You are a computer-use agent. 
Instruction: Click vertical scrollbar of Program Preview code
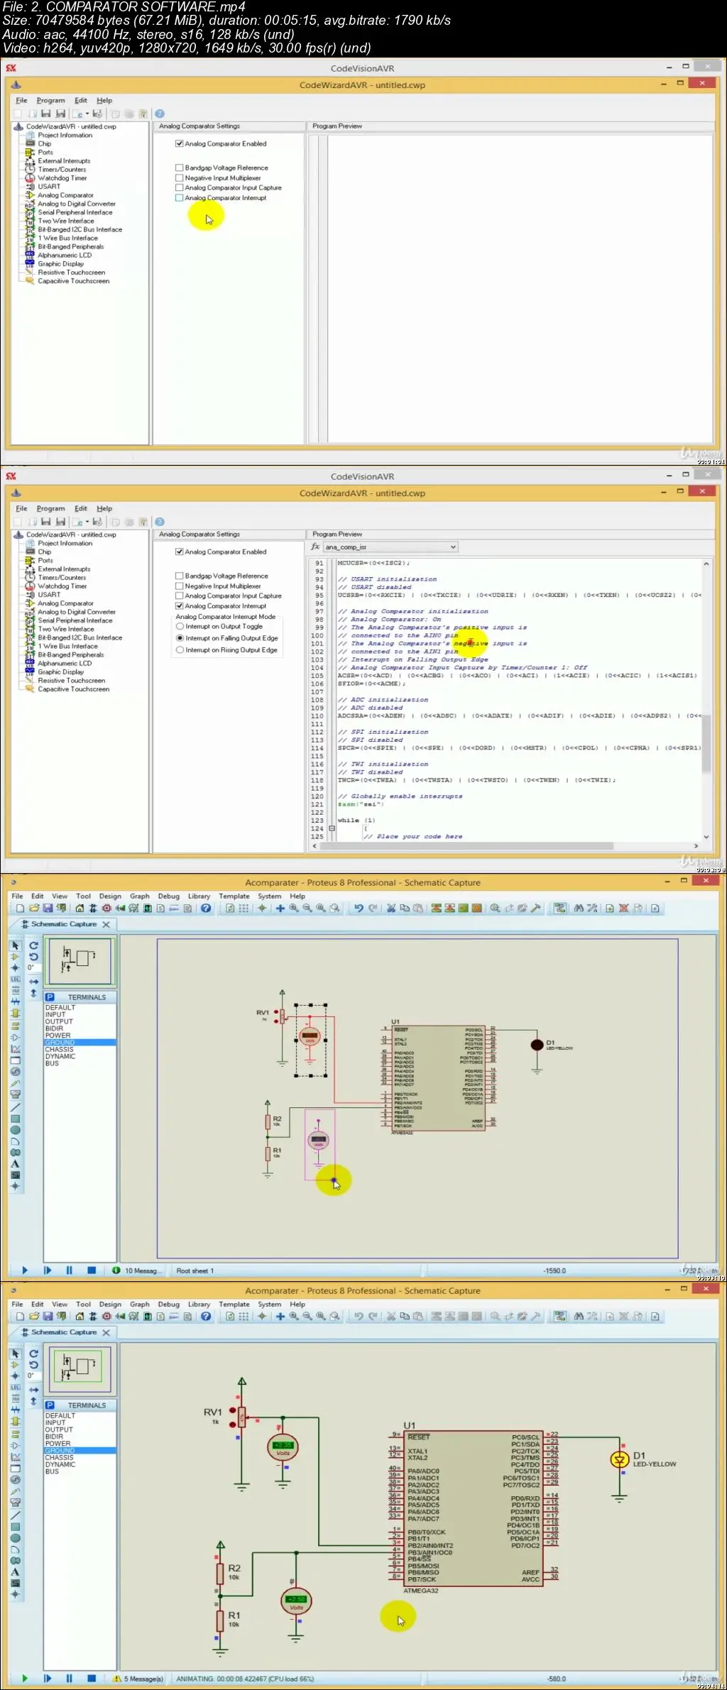coord(706,700)
